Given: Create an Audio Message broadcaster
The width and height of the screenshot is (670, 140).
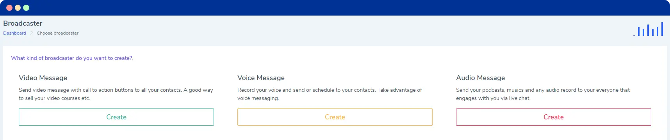Looking at the screenshot, I should point(554,117).
